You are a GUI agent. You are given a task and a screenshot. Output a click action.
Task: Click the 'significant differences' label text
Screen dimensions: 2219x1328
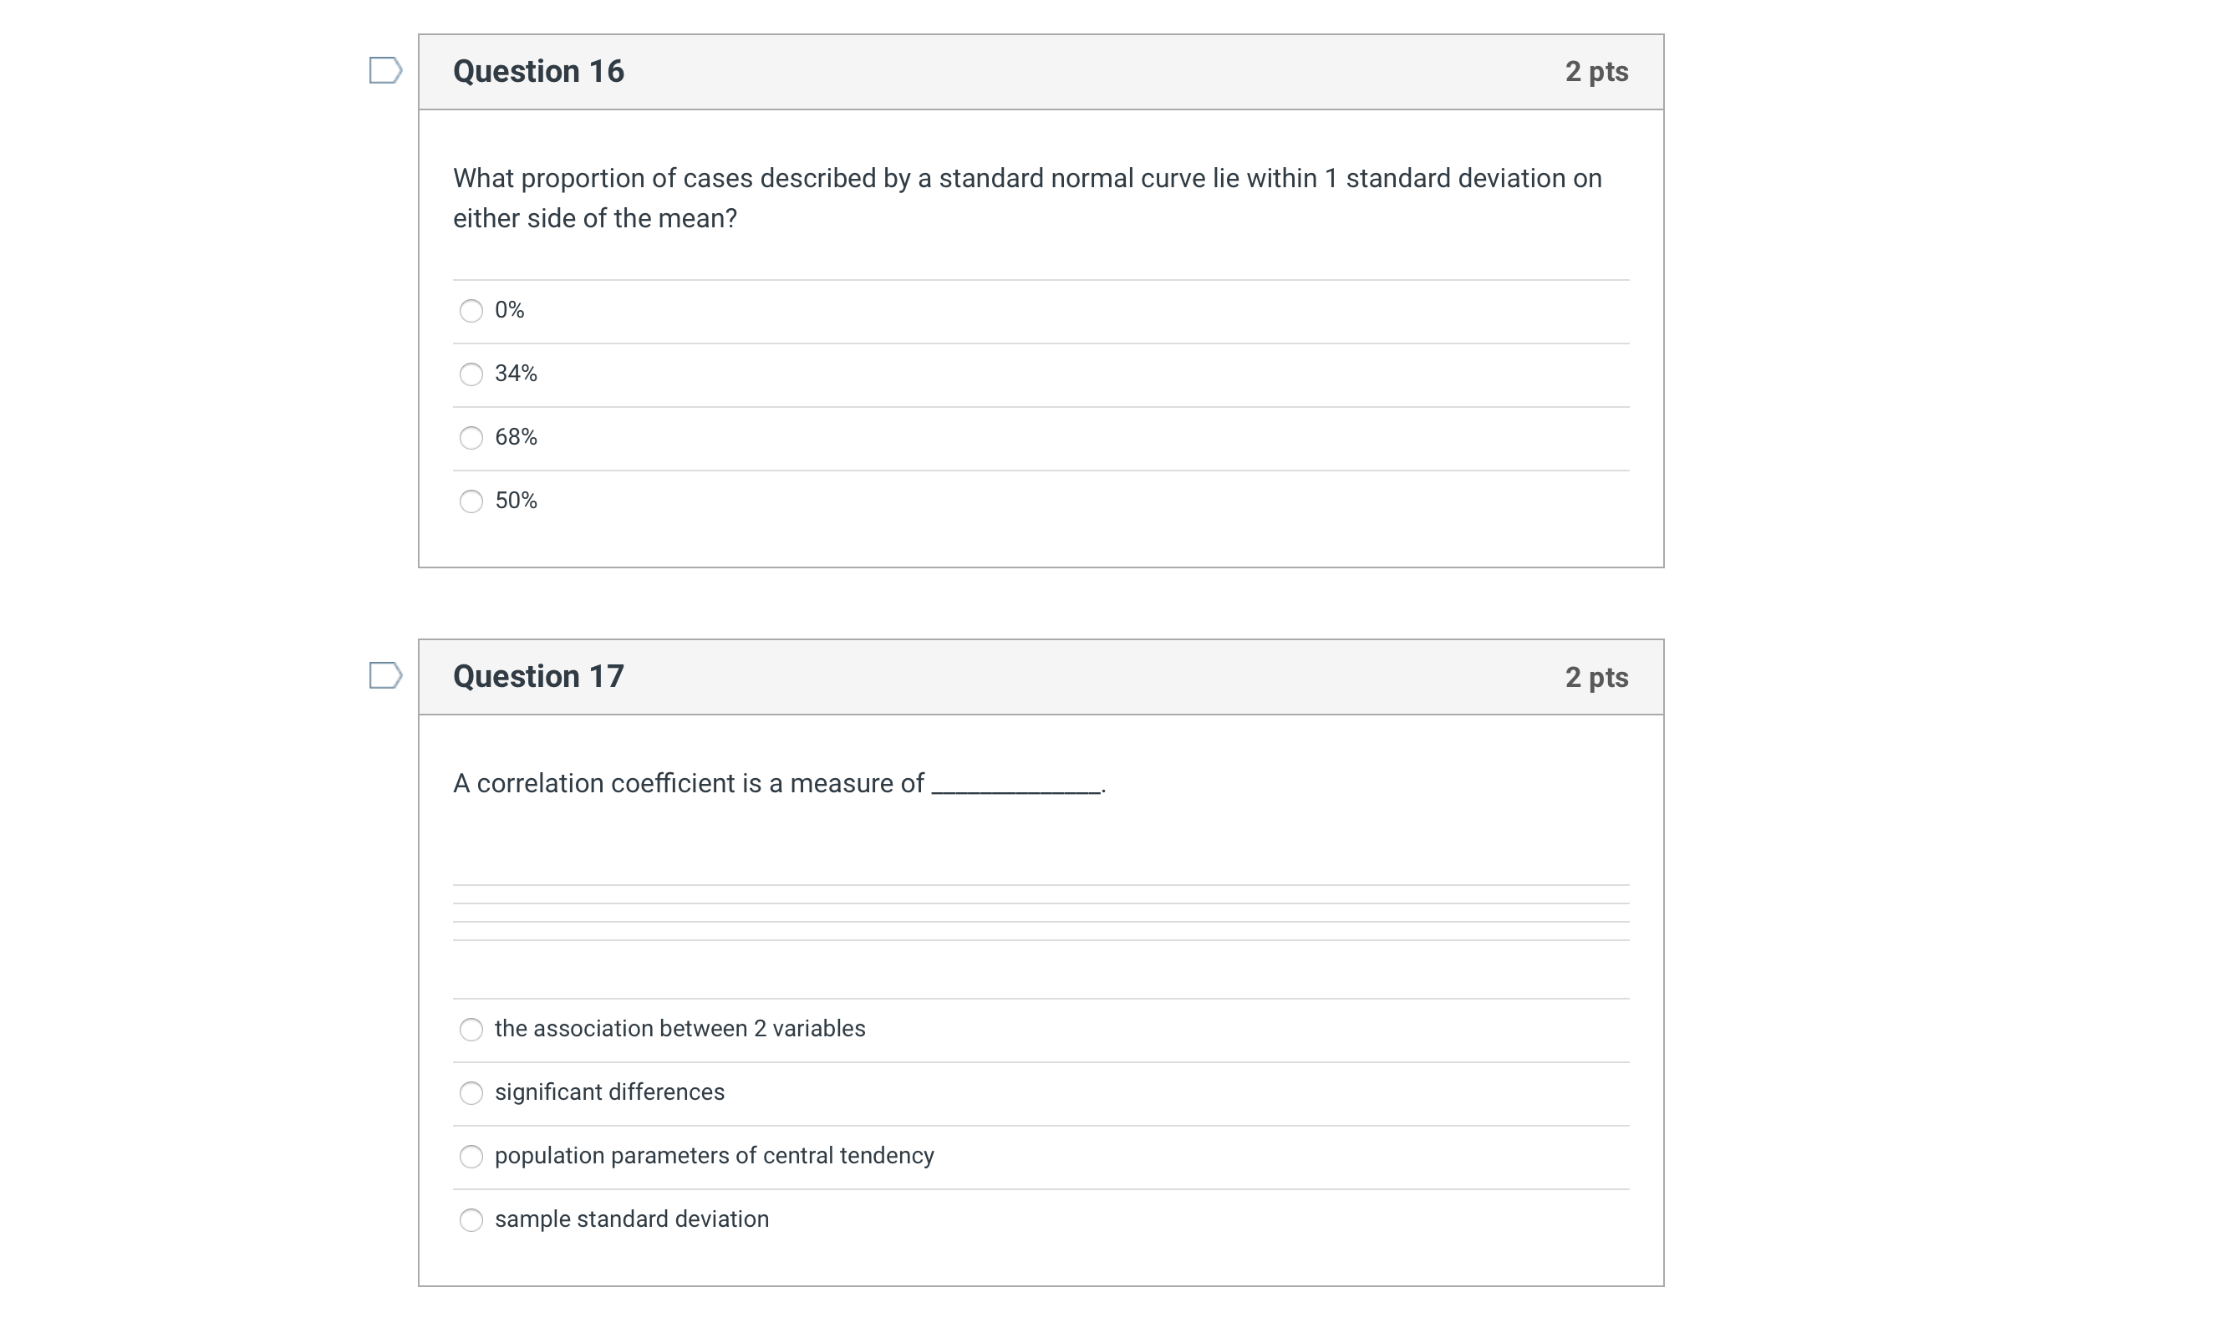coord(608,1092)
